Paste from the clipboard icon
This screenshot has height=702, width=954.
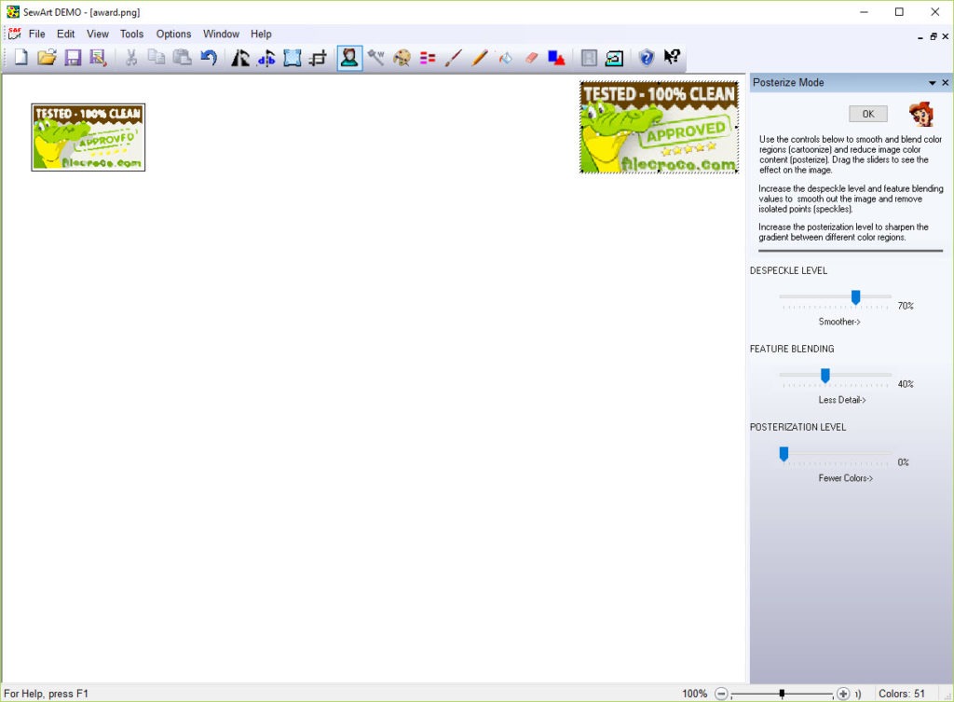pyautogui.click(x=182, y=58)
